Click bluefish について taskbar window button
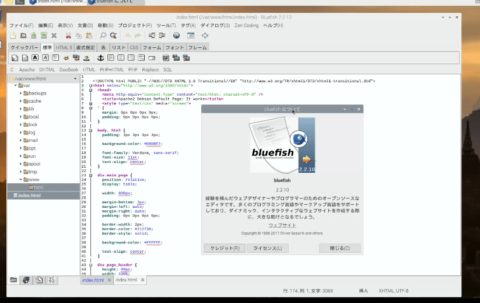The width and height of the screenshot is (480, 303). (x=115, y=2)
